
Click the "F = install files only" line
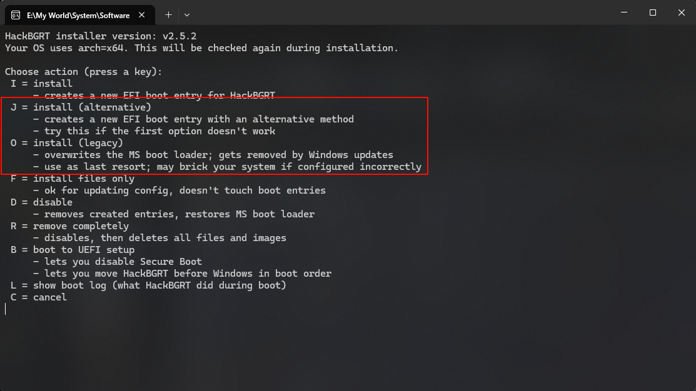(x=72, y=179)
